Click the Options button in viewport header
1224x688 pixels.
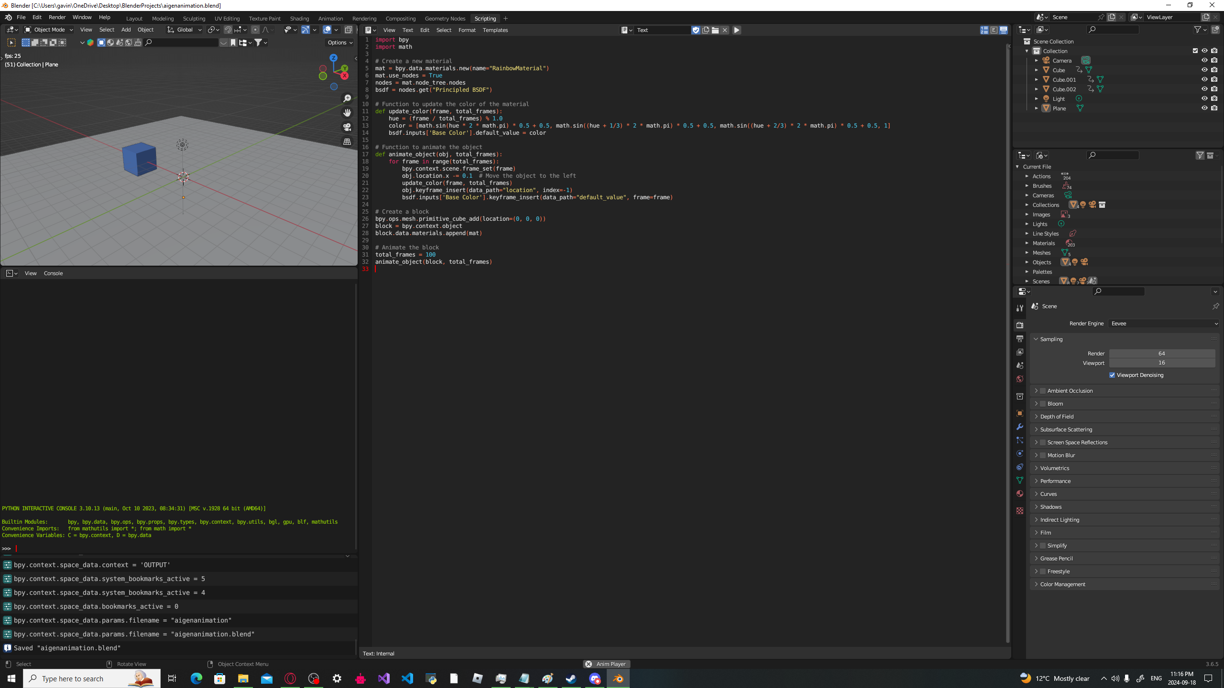(339, 42)
